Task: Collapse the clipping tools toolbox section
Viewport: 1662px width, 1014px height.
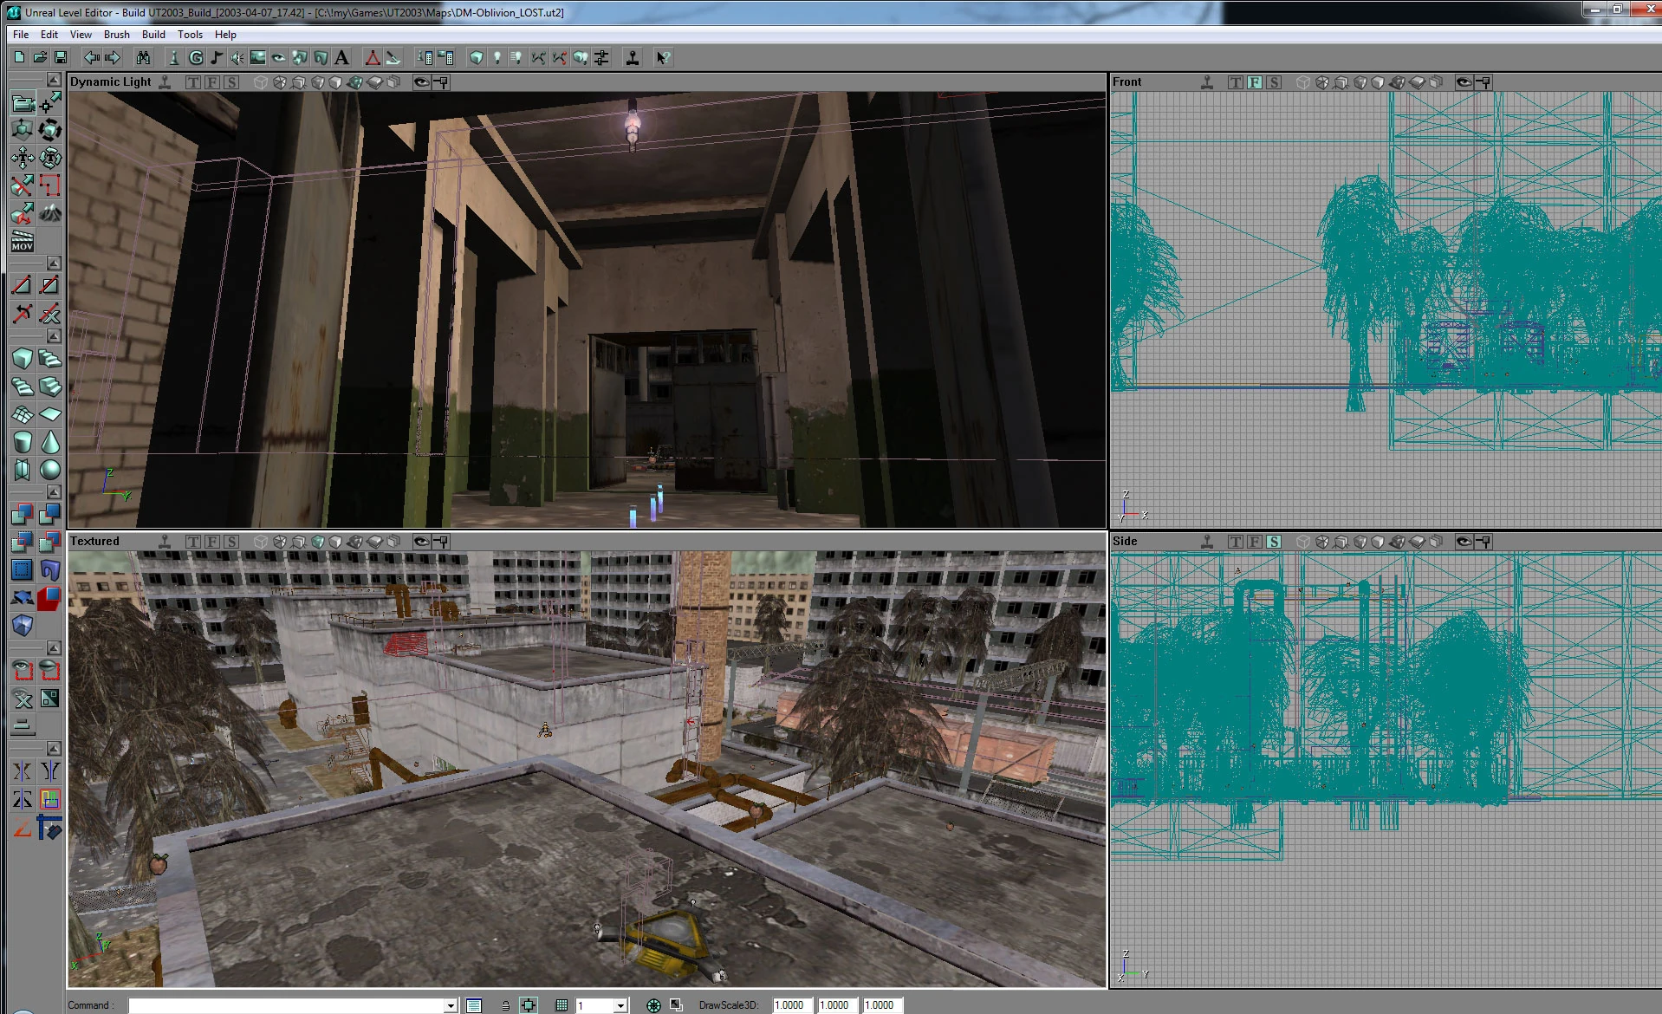Action: [54, 263]
